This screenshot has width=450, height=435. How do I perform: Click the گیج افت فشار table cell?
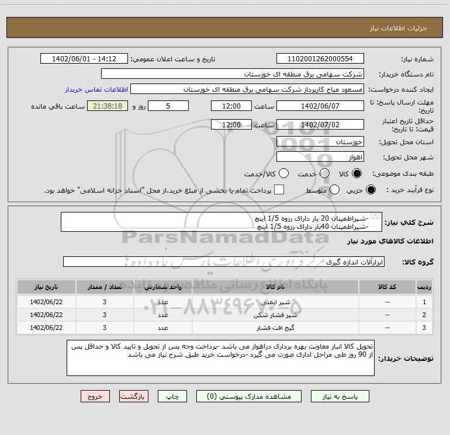(x=275, y=328)
